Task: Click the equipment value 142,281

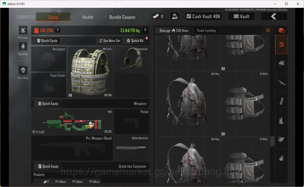Action: coord(46,30)
